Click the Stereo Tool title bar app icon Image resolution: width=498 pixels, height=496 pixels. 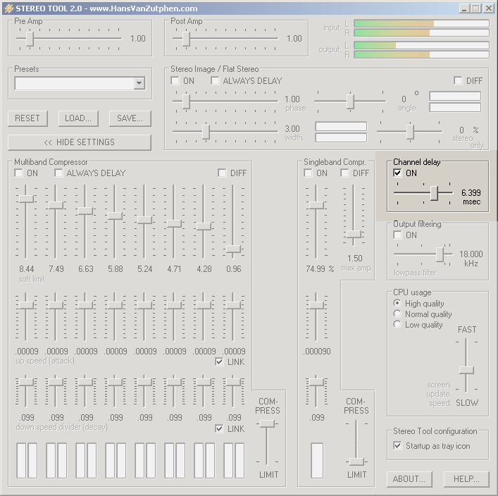click(x=9, y=8)
